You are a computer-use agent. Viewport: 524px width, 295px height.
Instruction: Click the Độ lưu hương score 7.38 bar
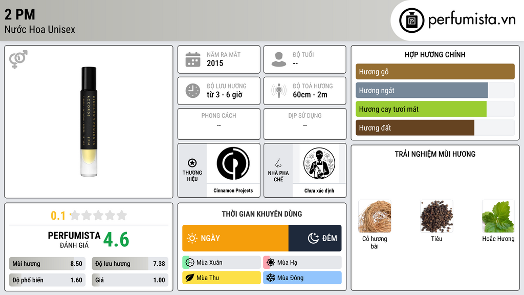coord(130,264)
